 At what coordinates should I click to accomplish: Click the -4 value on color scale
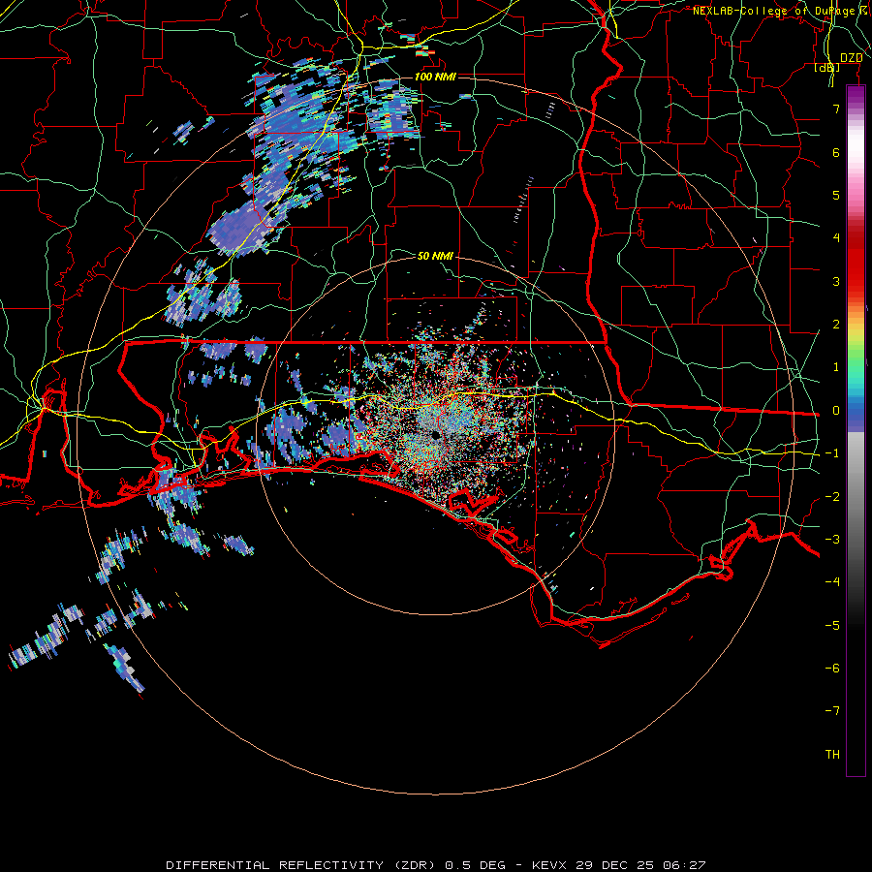tap(832, 582)
